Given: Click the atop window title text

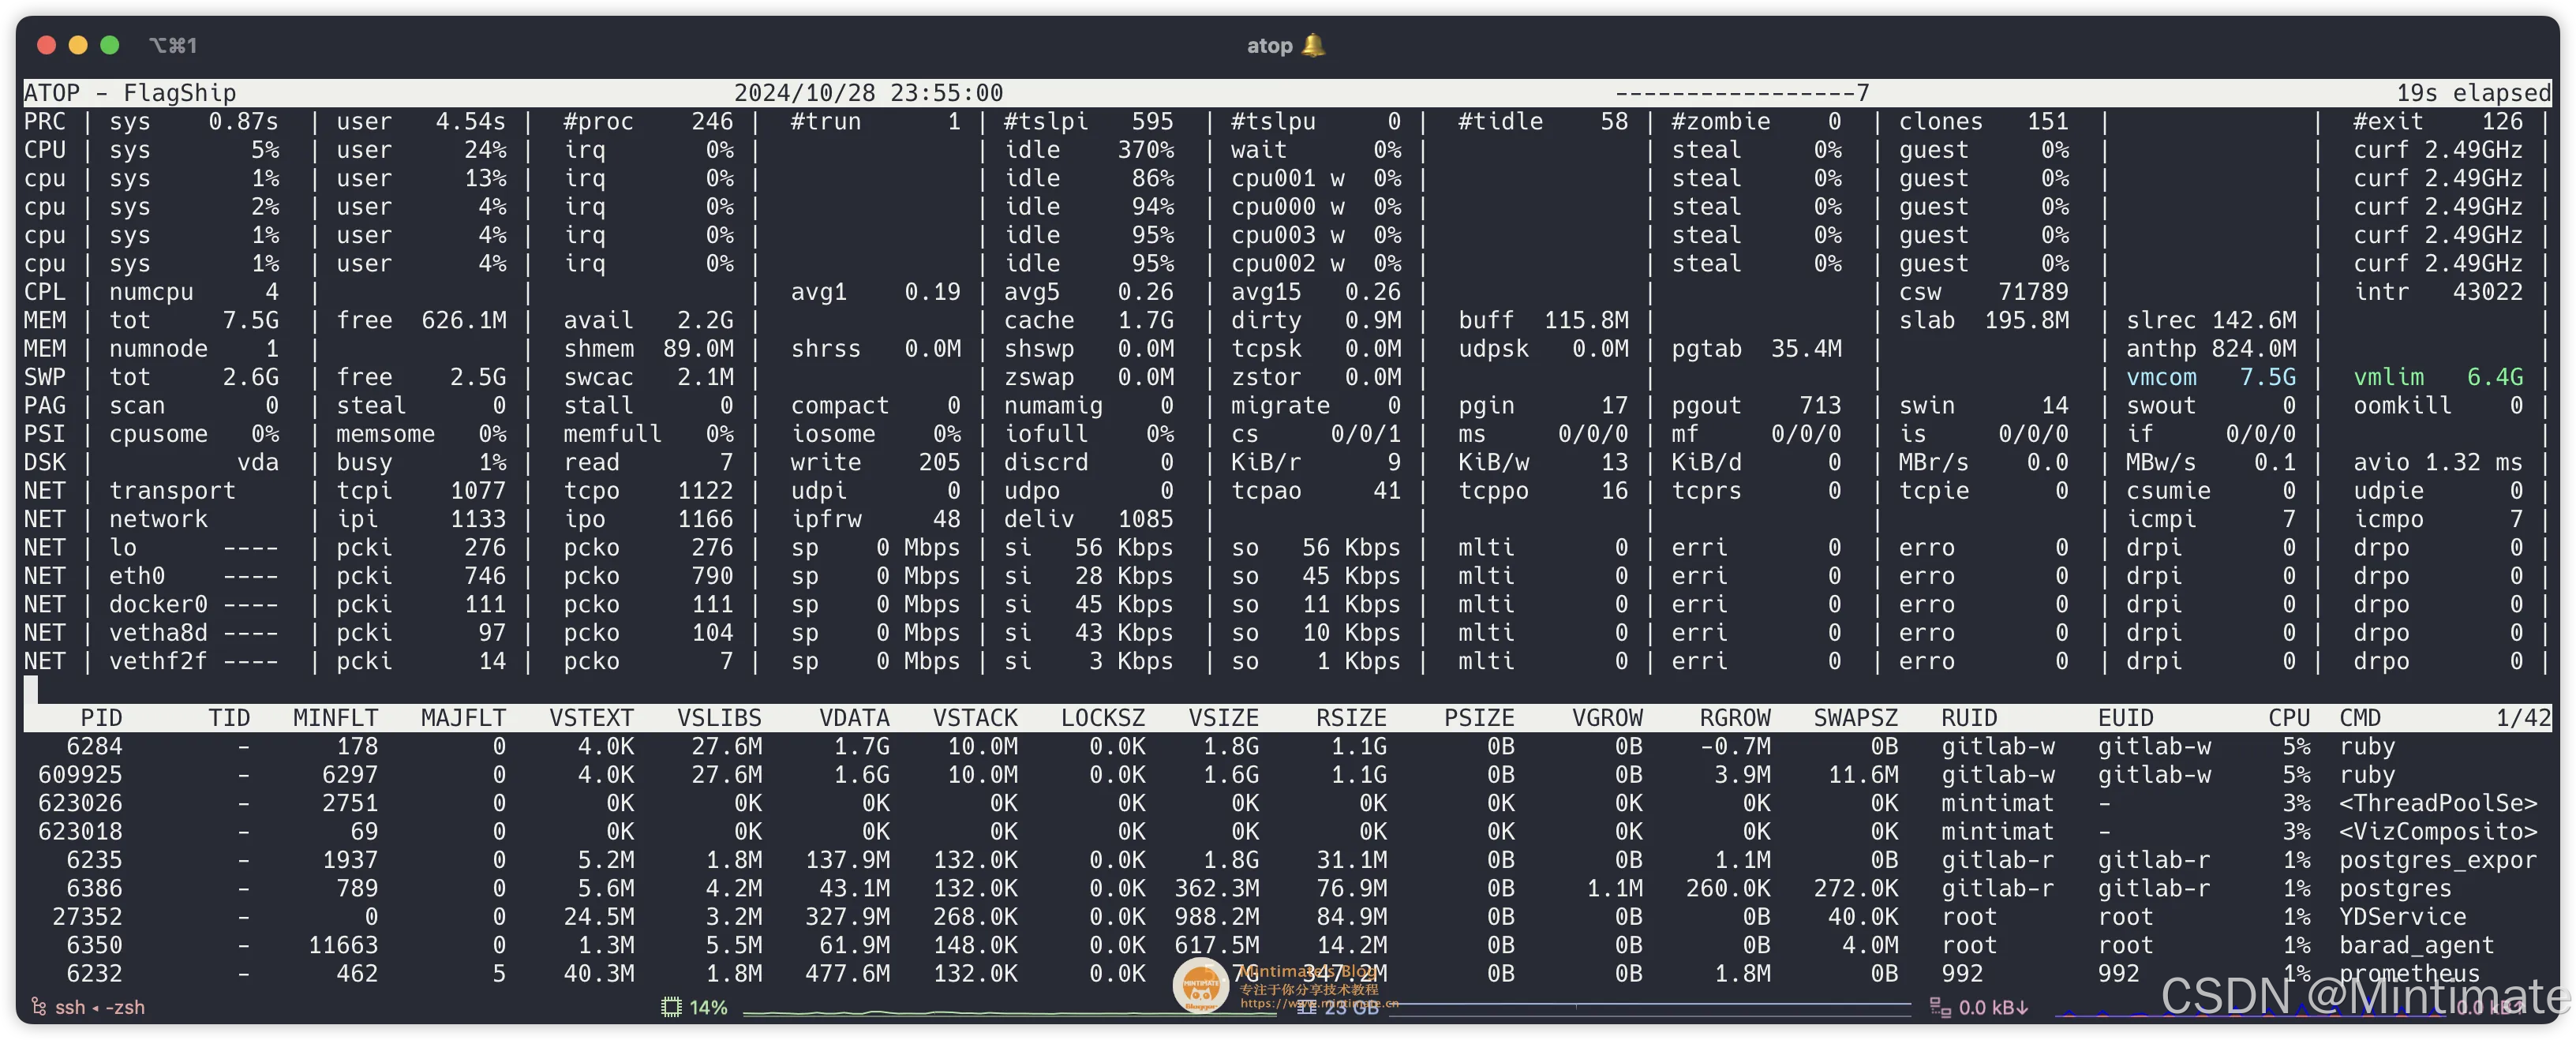Looking at the screenshot, I should click(x=1269, y=45).
